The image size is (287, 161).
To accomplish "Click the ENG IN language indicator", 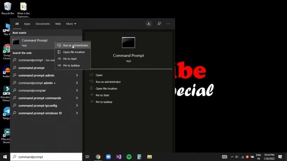I will tap(258, 157).
